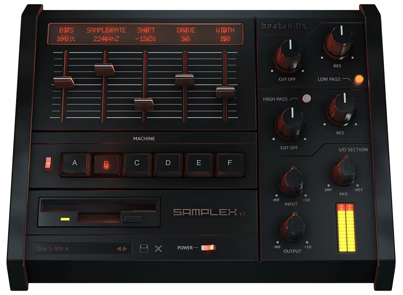Viewport: 403px width, 295px height.
Task: Click the DRIVE fader handle
Action: click(x=185, y=80)
